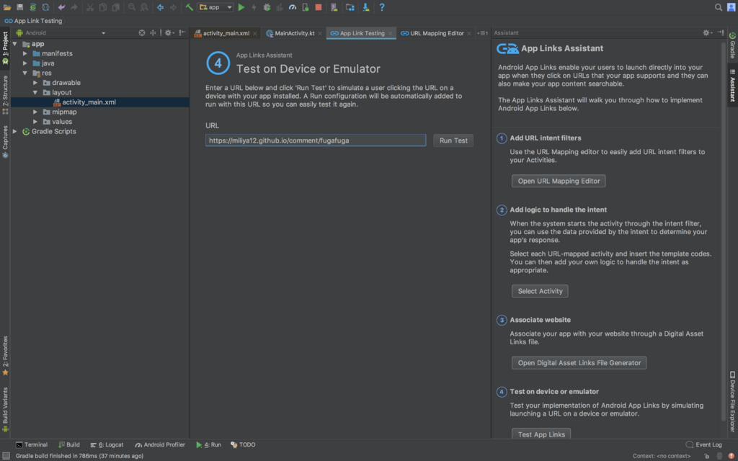Collapse the res folder

pos(25,73)
